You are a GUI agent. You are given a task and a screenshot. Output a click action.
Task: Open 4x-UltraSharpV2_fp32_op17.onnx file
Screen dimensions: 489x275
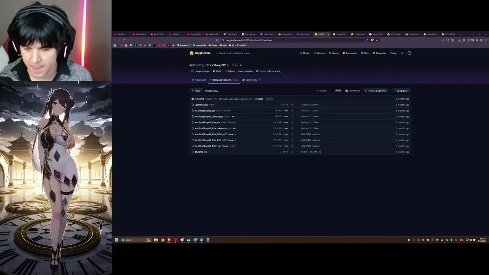(x=211, y=146)
